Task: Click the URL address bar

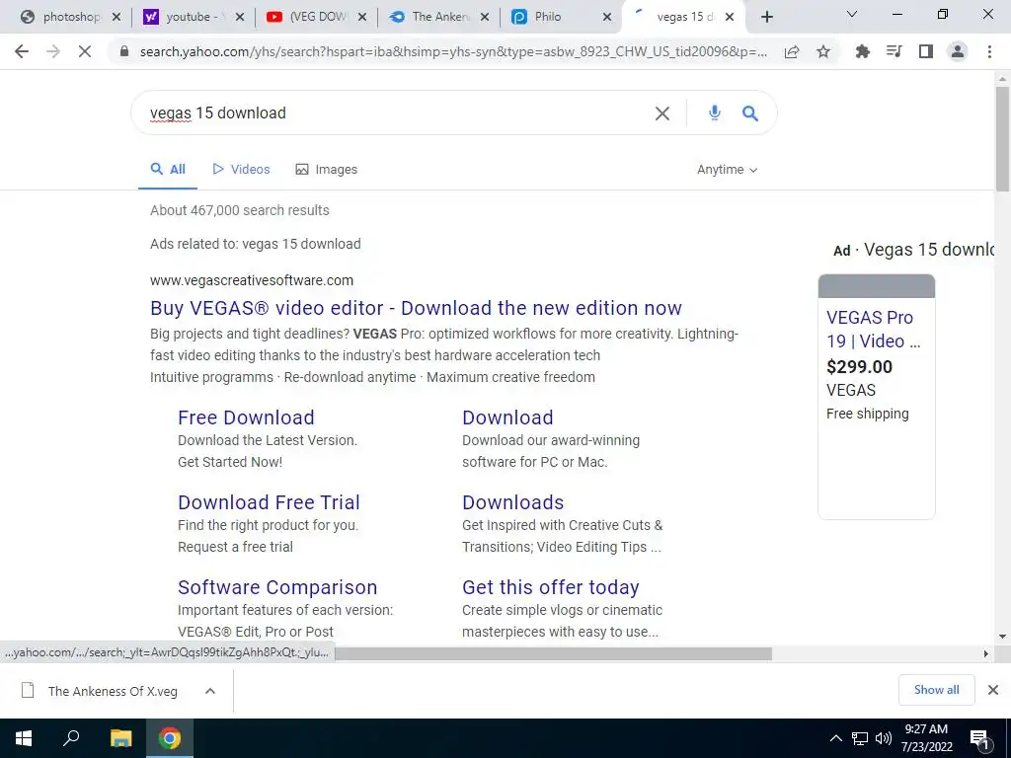Action: 453,51
